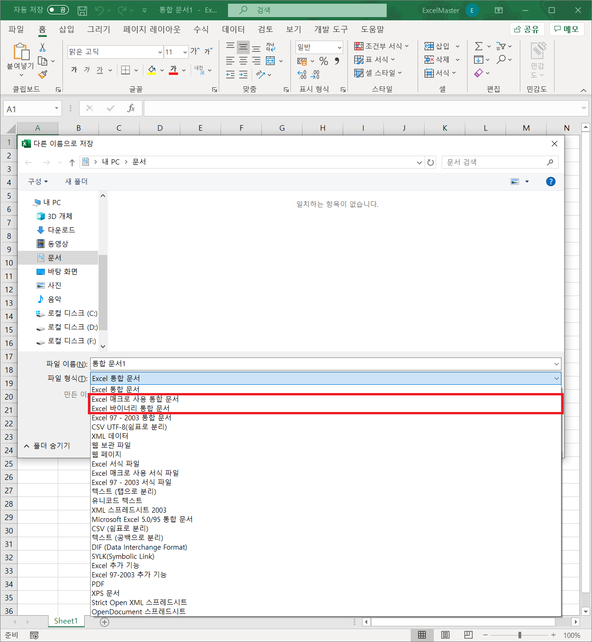This screenshot has width=592, height=642.
Task: Open the 개발 도구 ribbon tab
Action: 331,29
